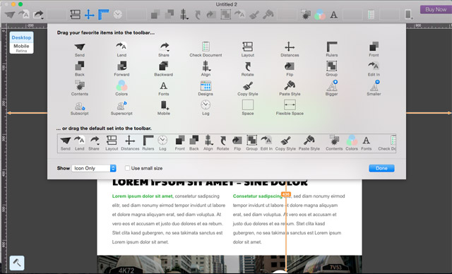Select the Space item in the palette
Screen dimensions: 452x274
coord(248,105)
